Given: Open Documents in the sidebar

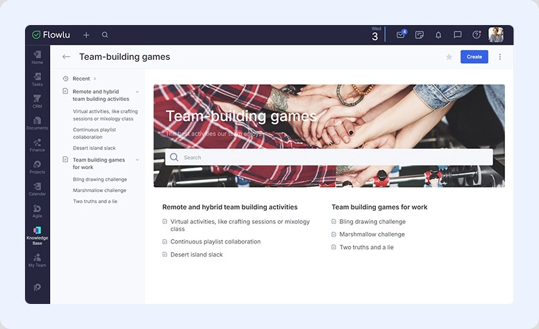Looking at the screenshot, I should pos(37,123).
